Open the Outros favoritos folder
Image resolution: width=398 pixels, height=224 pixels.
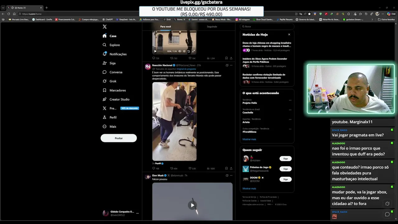point(386,19)
